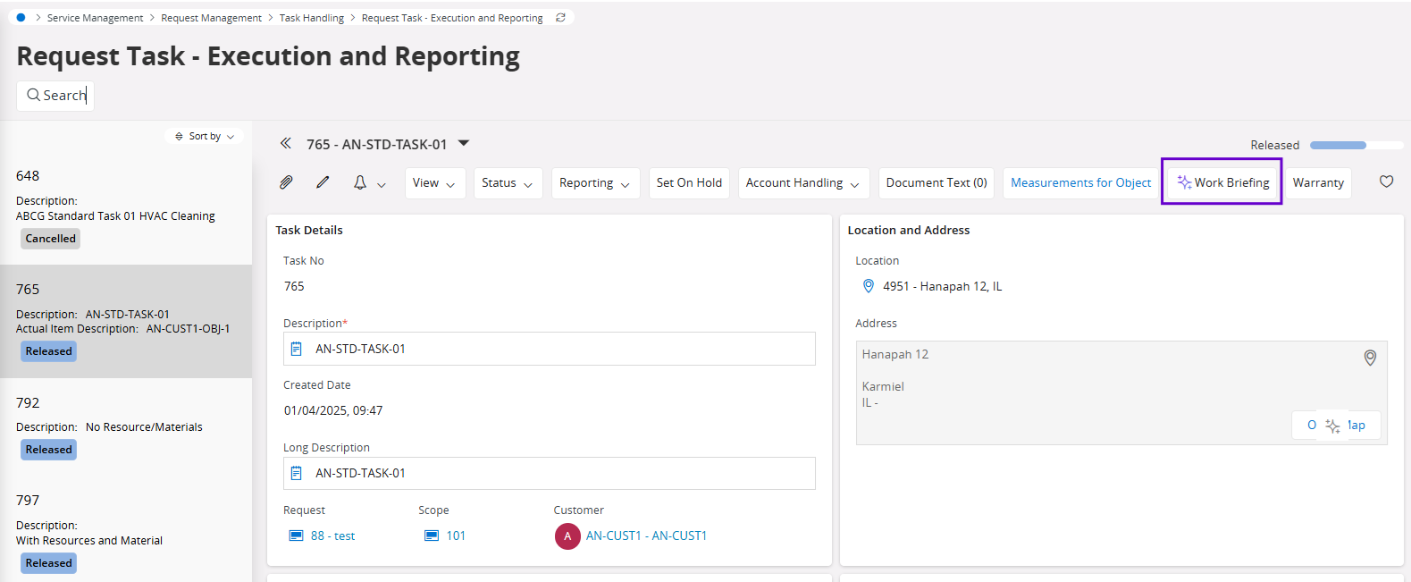Select task 792 in the list
The image size is (1411, 582).
coord(125,426)
